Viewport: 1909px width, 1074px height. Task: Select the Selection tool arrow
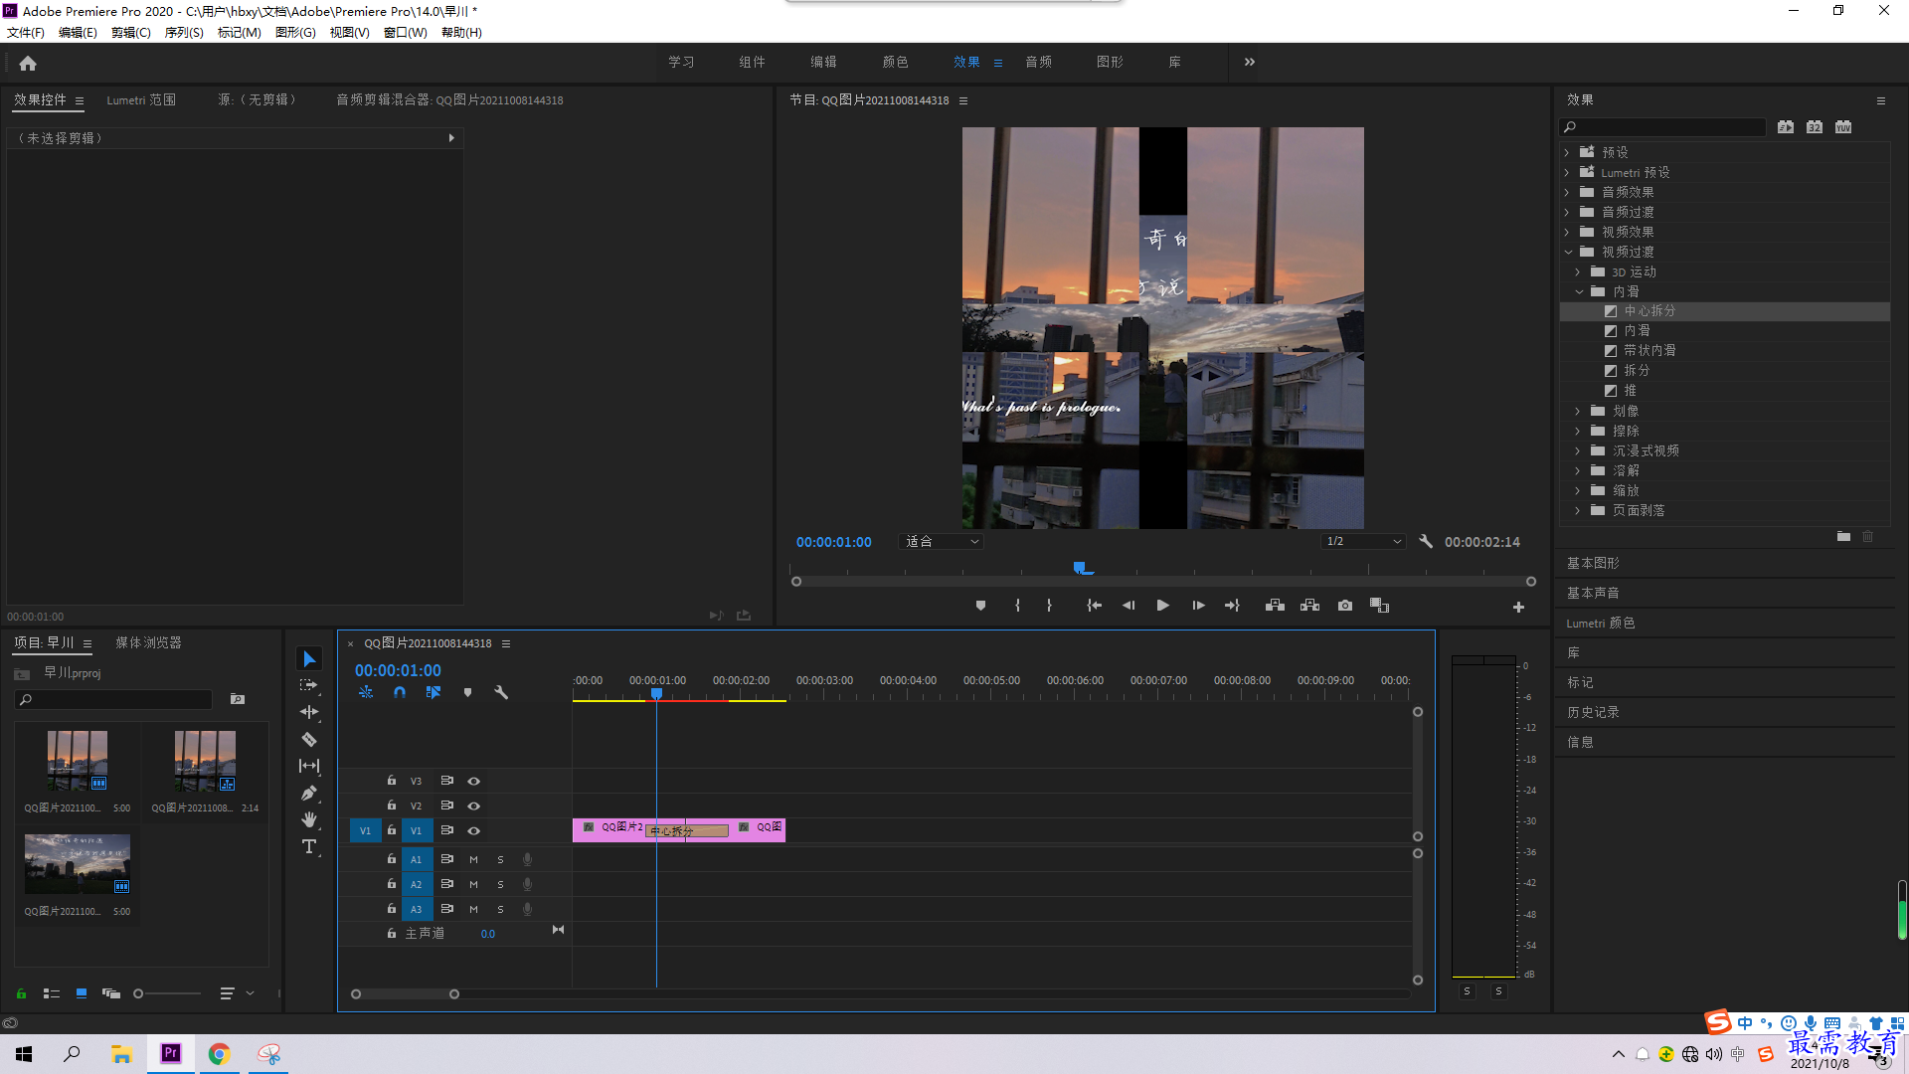(x=309, y=659)
